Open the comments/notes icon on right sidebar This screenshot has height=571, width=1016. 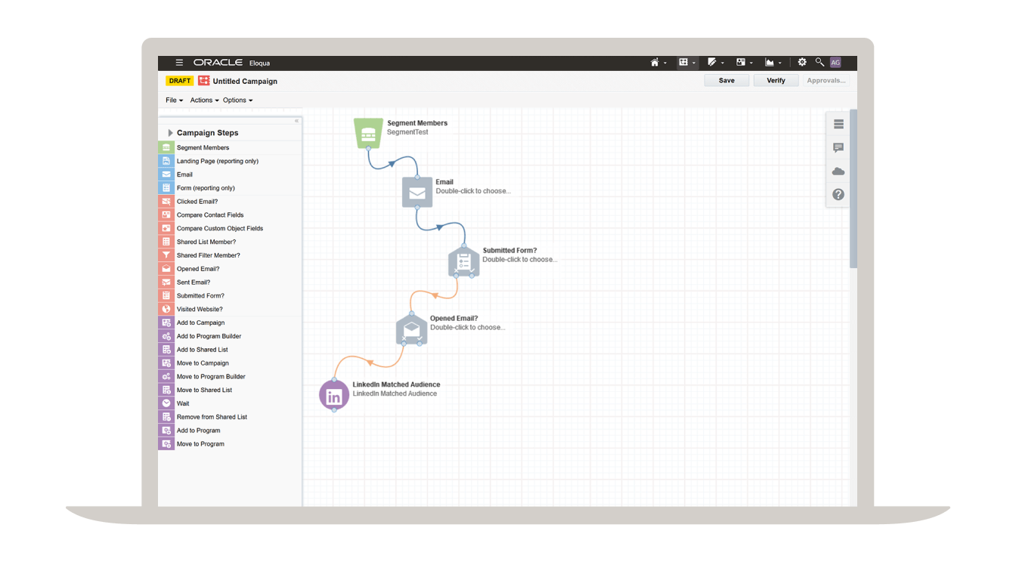point(838,148)
